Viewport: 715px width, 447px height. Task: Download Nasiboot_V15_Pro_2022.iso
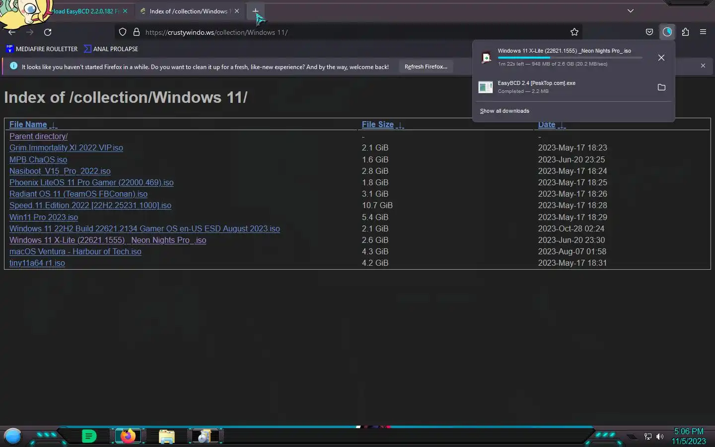coord(60,171)
